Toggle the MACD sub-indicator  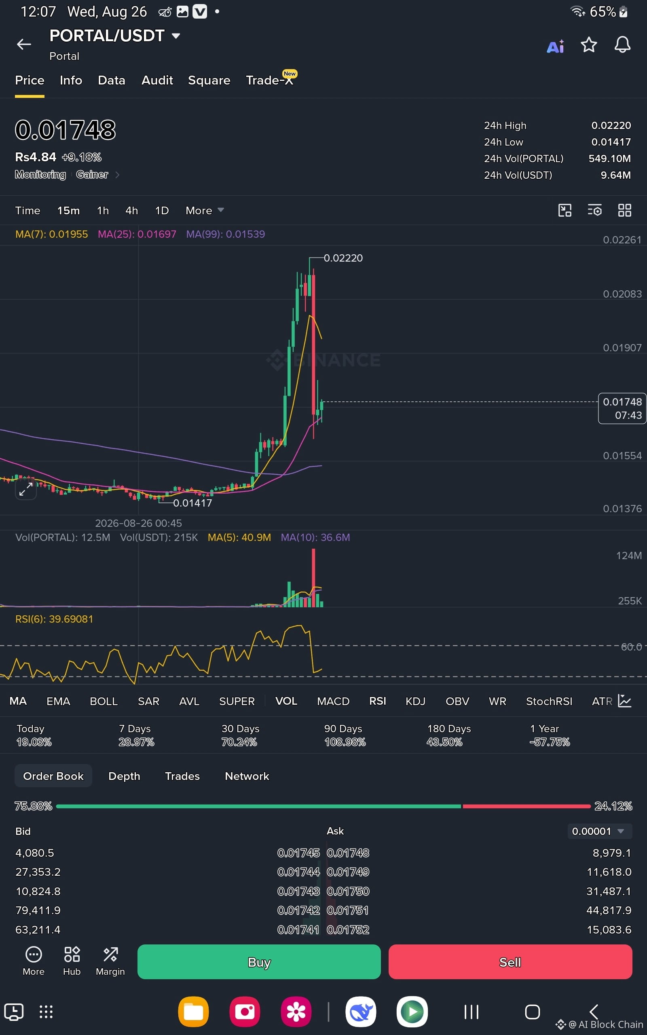pyautogui.click(x=333, y=701)
